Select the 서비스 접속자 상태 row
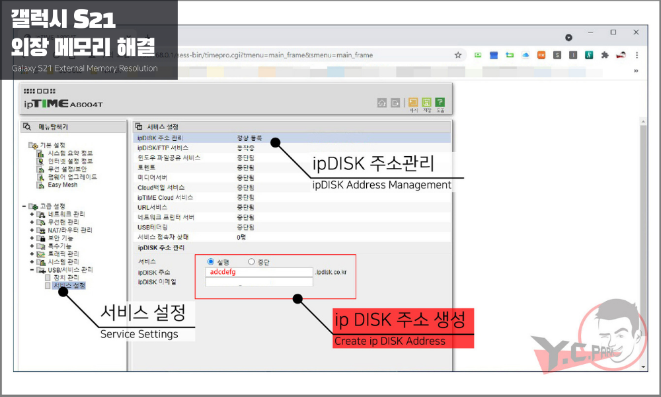Image resolution: width=661 pixels, height=397 pixels. [x=292, y=237]
